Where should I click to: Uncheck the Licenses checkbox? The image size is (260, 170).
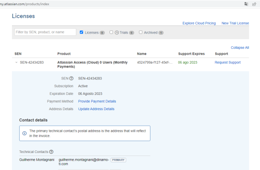click(x=81, y=32)
